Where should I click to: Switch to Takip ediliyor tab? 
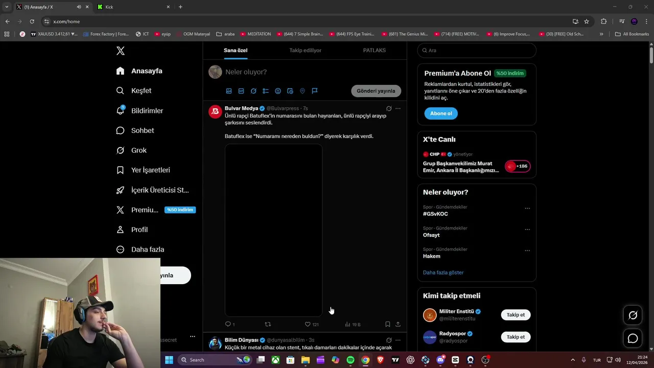coord(306,50)
